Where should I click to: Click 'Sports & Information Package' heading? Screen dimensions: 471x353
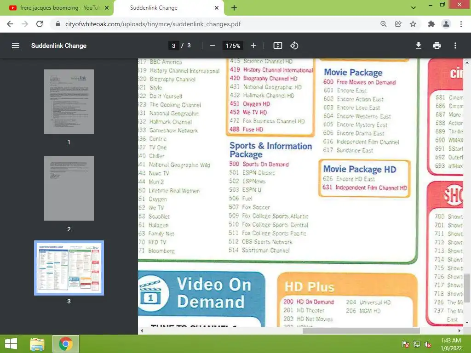click(x=270, y=150)
